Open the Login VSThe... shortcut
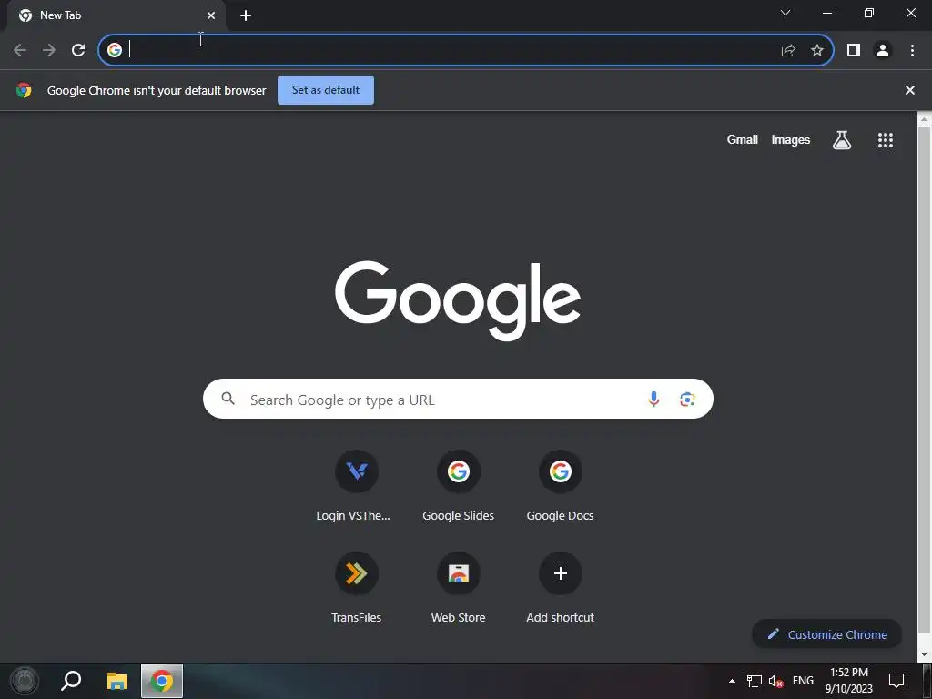Viewport: 932px width, 699px height. 356,488
